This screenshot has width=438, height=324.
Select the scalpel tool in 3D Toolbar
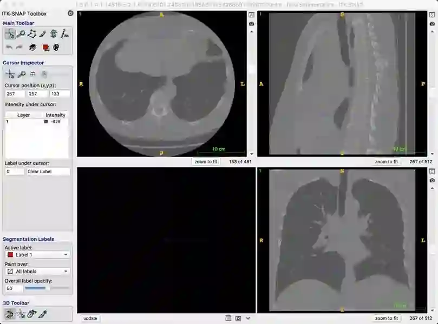tap(43, 314)
